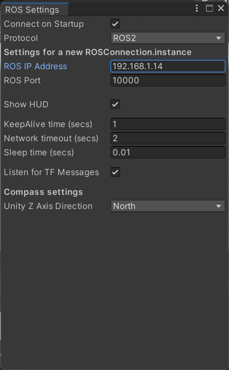Click the Sleep time field

168,153
